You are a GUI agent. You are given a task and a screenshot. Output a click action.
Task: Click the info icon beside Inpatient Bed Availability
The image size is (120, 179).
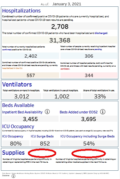47,112
